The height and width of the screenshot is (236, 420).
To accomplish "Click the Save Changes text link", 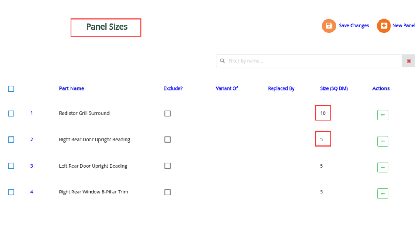I will click(x=354, y=25).
